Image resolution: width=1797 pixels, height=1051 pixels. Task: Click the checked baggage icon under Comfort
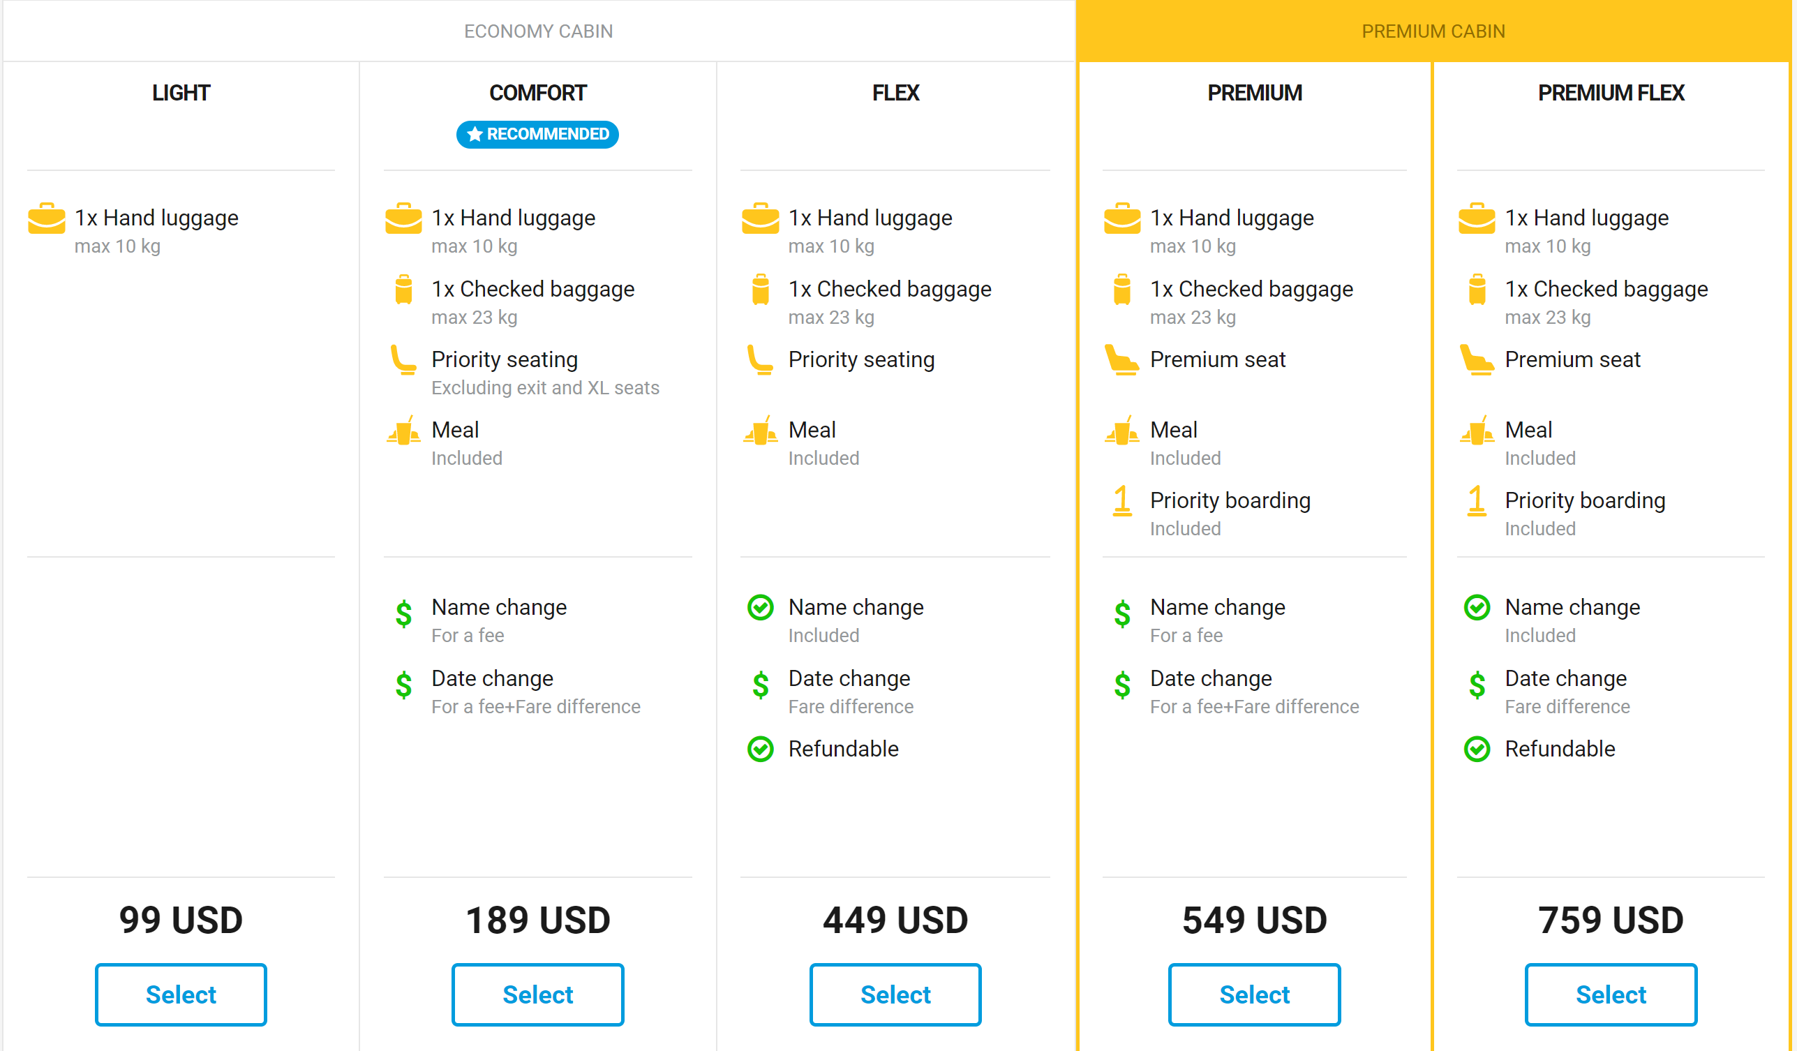click(403, 290)
